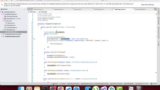
Task: Collapse the App.xaml node
Action: tap(3, 21)
